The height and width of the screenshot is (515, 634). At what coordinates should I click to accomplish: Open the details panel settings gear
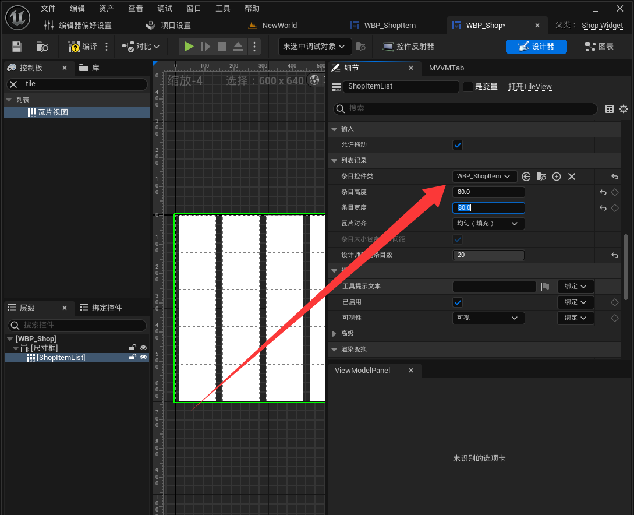[x=624, y=109]
